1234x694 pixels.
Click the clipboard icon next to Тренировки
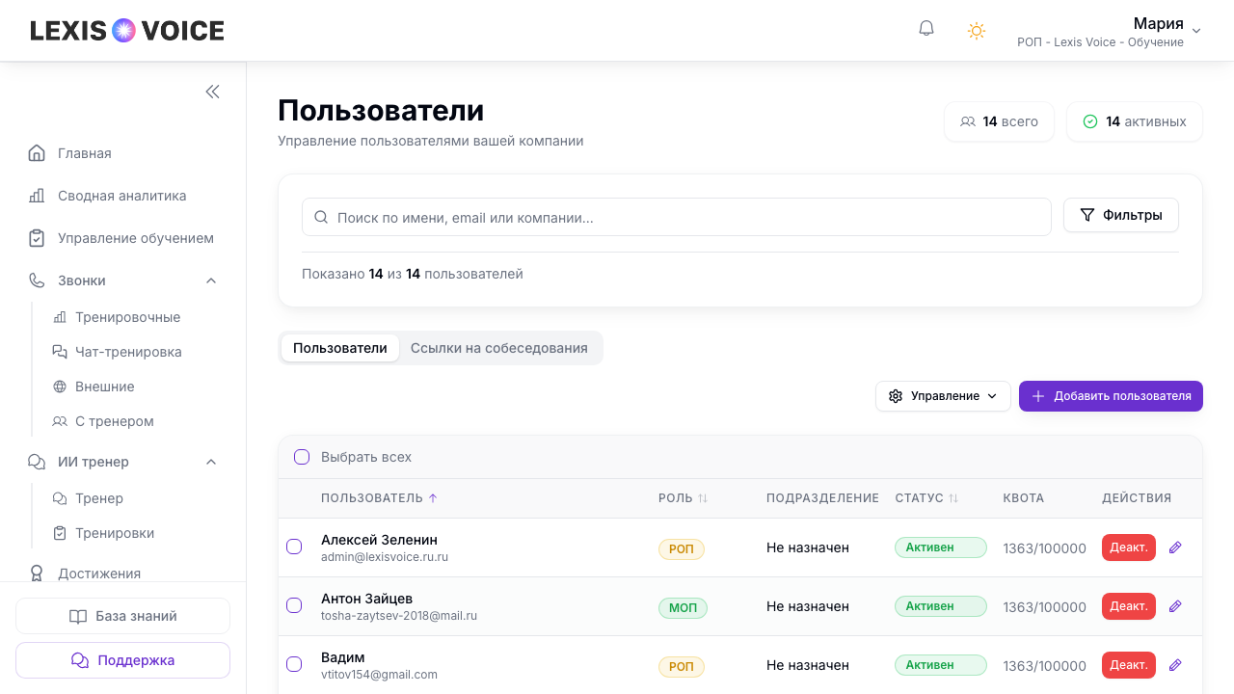(60, 533)
